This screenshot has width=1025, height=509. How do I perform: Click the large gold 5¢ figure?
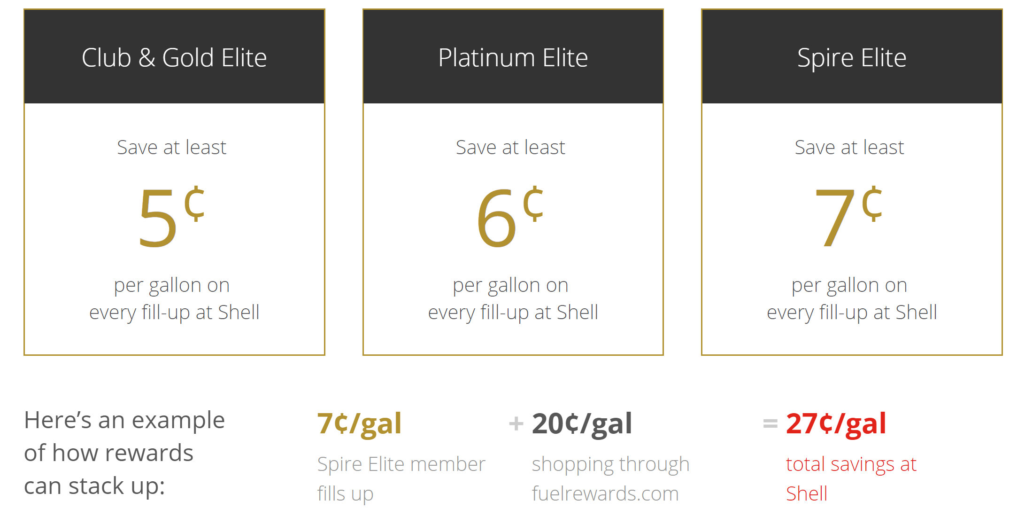[x=171, y=216]
